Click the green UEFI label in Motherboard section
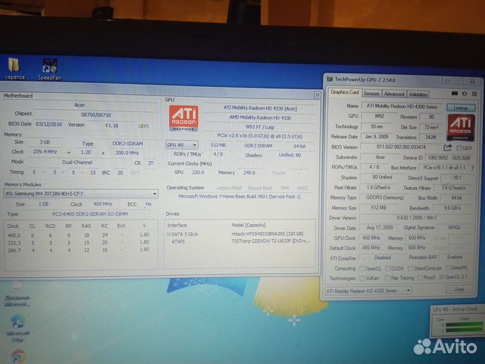 [143, 126]
